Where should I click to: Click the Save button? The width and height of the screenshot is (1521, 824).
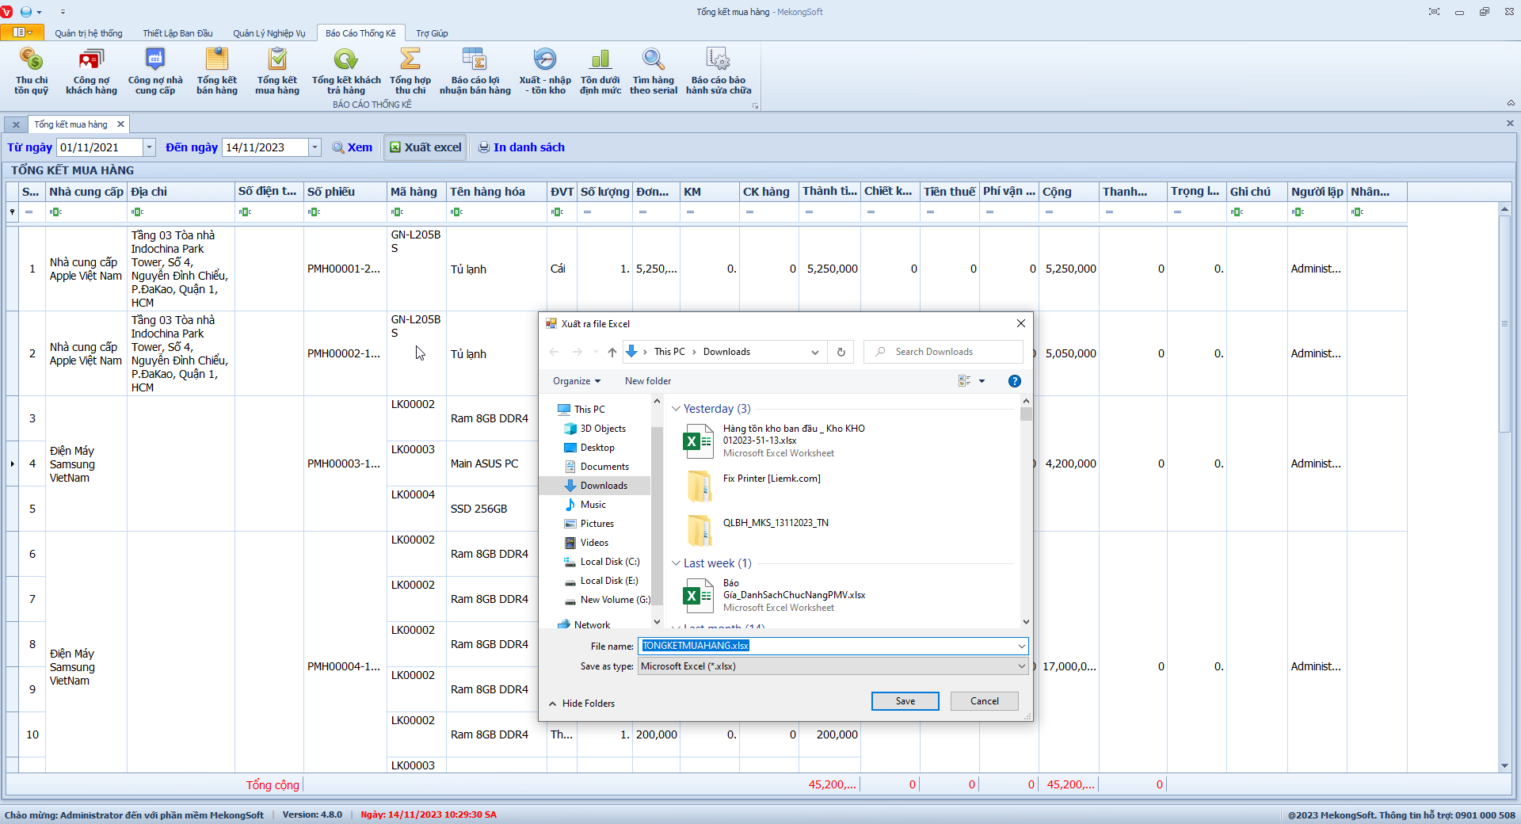click(x=905, y=701)
